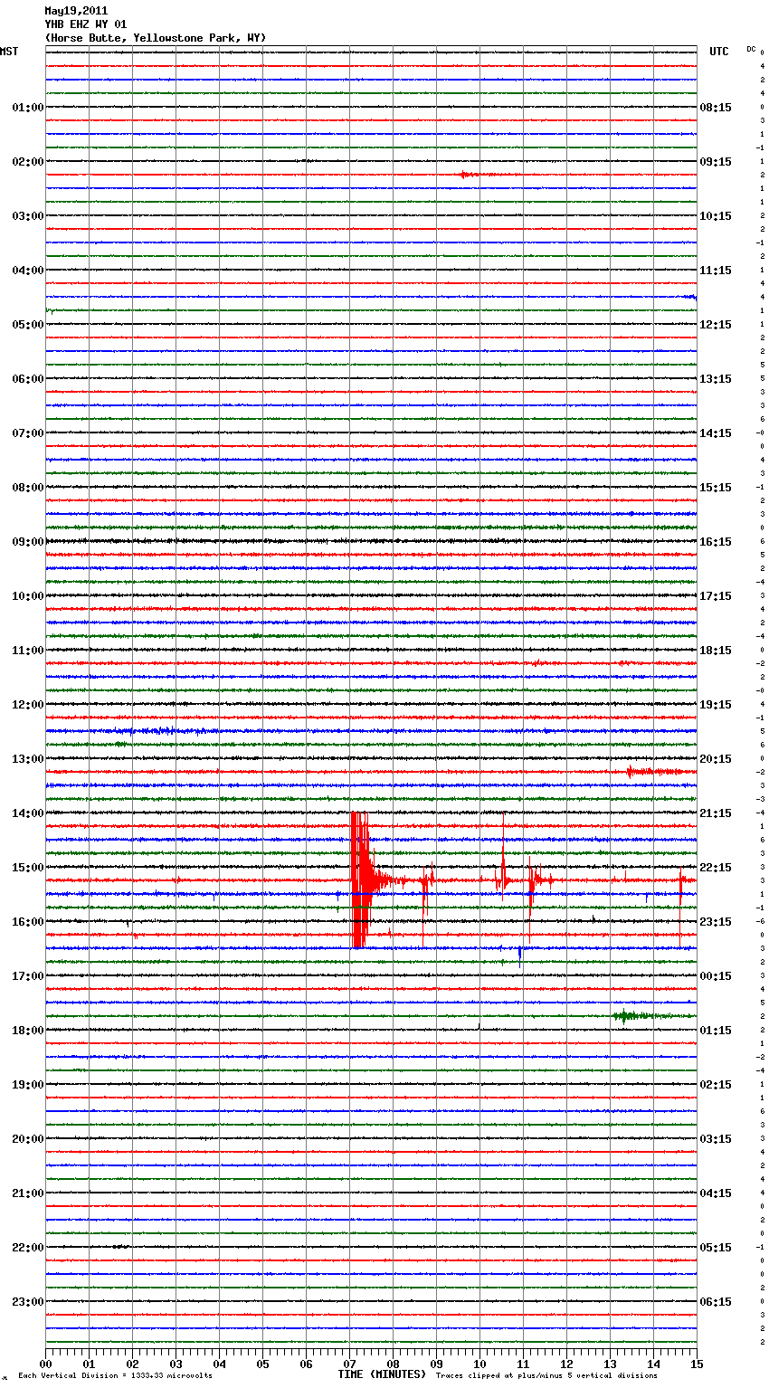Click the 03:15 UTC time label

coord(716,1139)
